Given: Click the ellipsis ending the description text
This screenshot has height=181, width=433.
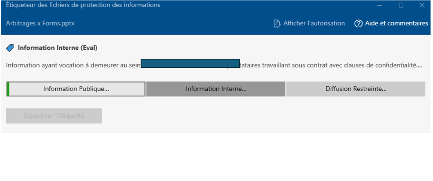Looking at the screenshot, I should (x=420, y=65).
